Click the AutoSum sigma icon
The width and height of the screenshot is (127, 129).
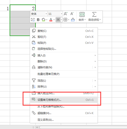coord(94,14)
